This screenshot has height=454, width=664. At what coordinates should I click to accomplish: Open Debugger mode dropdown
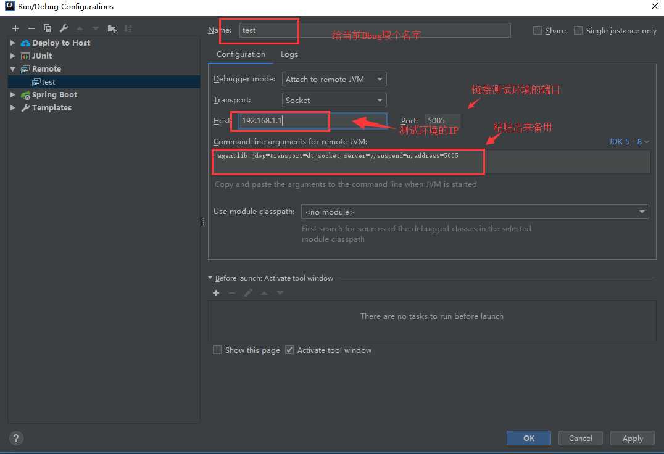(x=334, y=79)
